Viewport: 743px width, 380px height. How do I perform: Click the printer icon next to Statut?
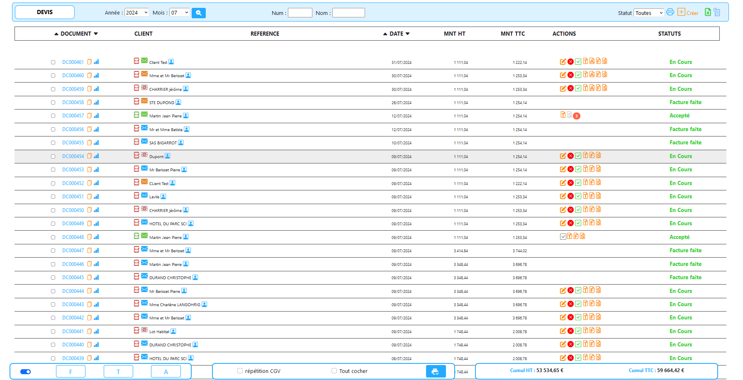(x=670, y=12)
